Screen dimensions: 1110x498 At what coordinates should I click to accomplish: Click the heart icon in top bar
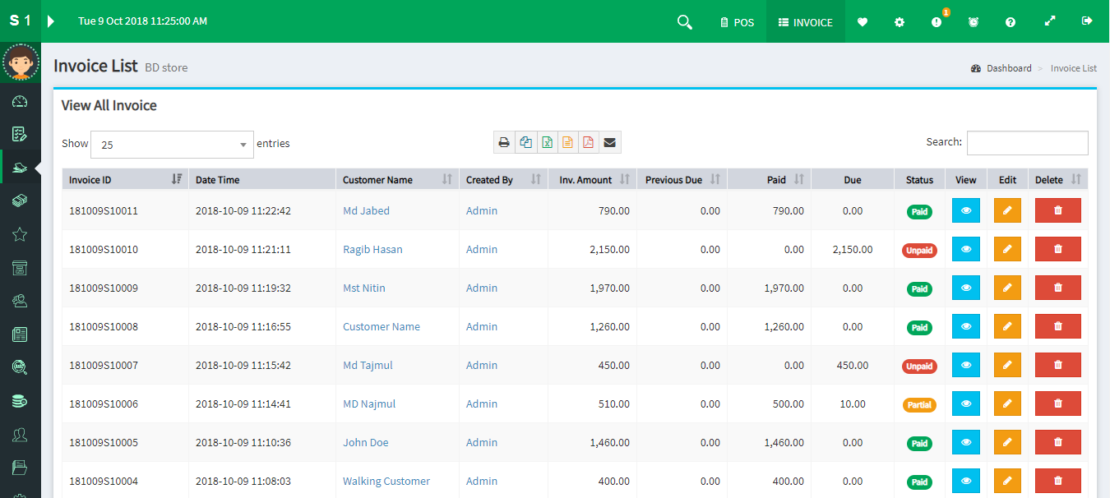(863, 22)
